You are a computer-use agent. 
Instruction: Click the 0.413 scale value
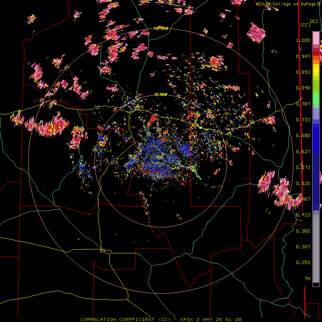coord(303,215)
